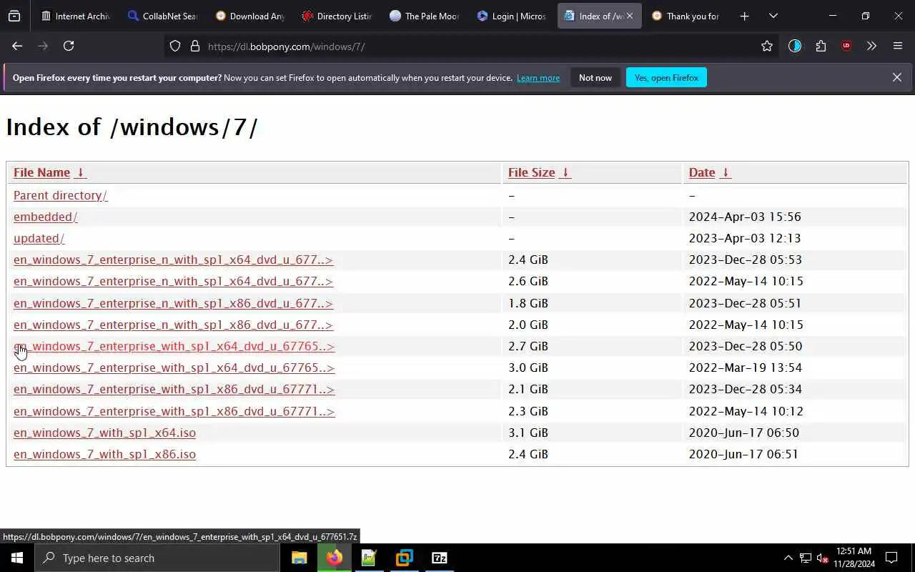Show hidden system tray icons

[x=788, y=558]
